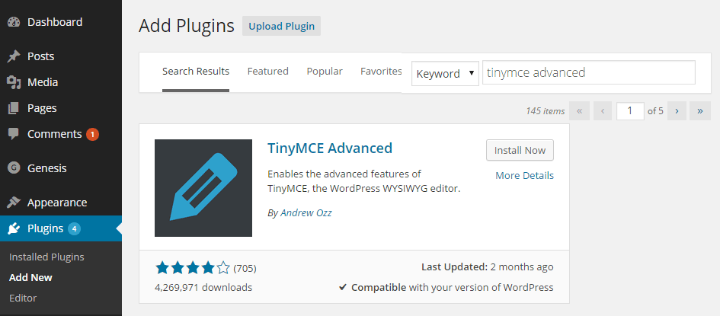Open the Keyword search type dropdown

click(445, 73)
